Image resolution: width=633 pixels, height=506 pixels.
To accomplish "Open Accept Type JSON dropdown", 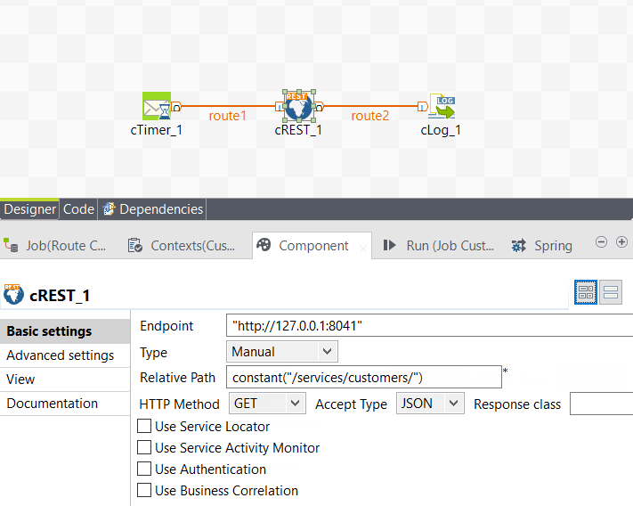I will pyautogui.click(x=430, y=404).
